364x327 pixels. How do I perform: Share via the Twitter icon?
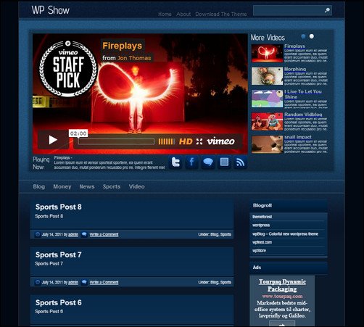[x=175, y=162]
